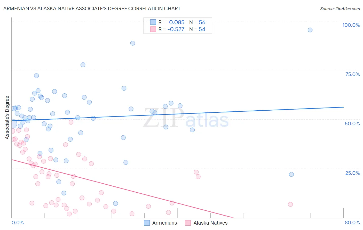The image size is (363, 230).
Task: Click the ZIPatlas watermark in chart center
Action: coord(186,118)
